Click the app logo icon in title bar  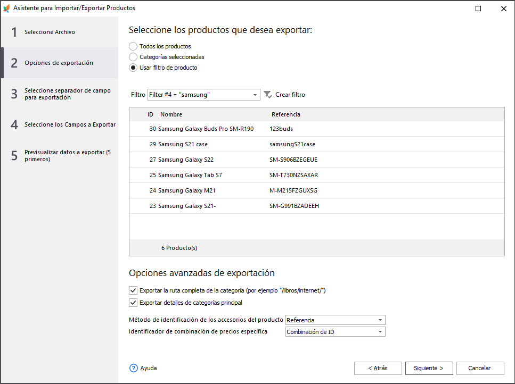[x=6, y=8]
